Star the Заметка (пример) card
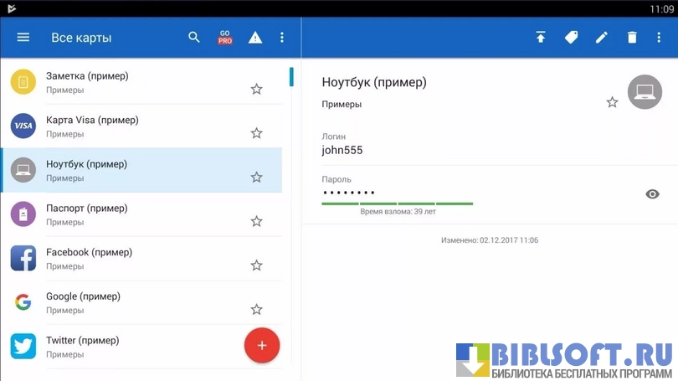 tap(257, 89)
